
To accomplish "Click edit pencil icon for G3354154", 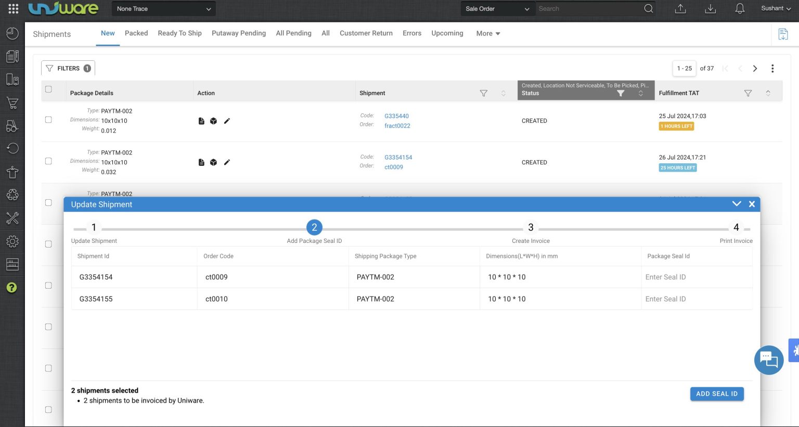I will point(227,162).
